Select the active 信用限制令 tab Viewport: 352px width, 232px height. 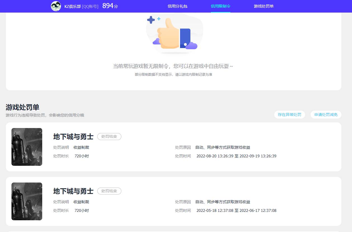pos(221,6)
